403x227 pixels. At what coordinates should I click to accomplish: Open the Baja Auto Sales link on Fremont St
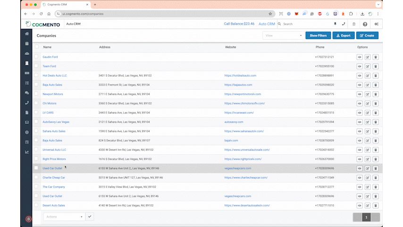tap(52, 85)
